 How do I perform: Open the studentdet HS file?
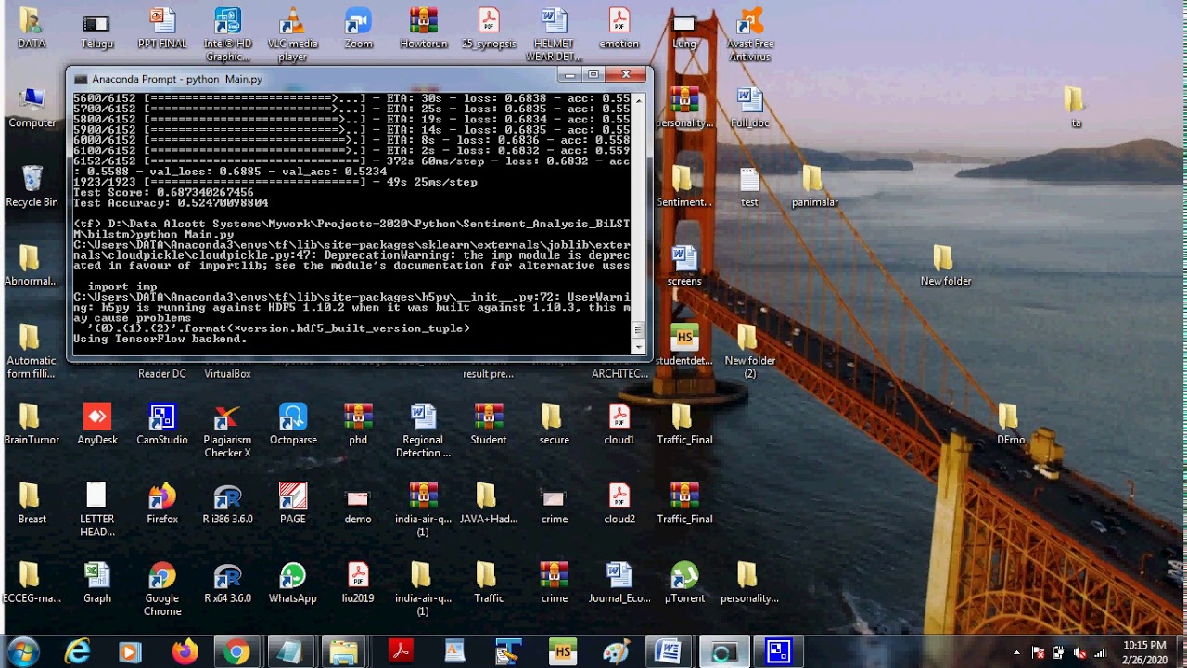tap(684, 345)
